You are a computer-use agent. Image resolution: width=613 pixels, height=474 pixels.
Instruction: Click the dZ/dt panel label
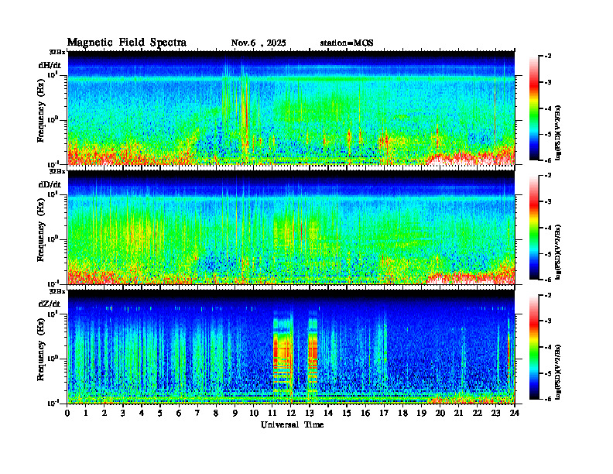[50, 304]
